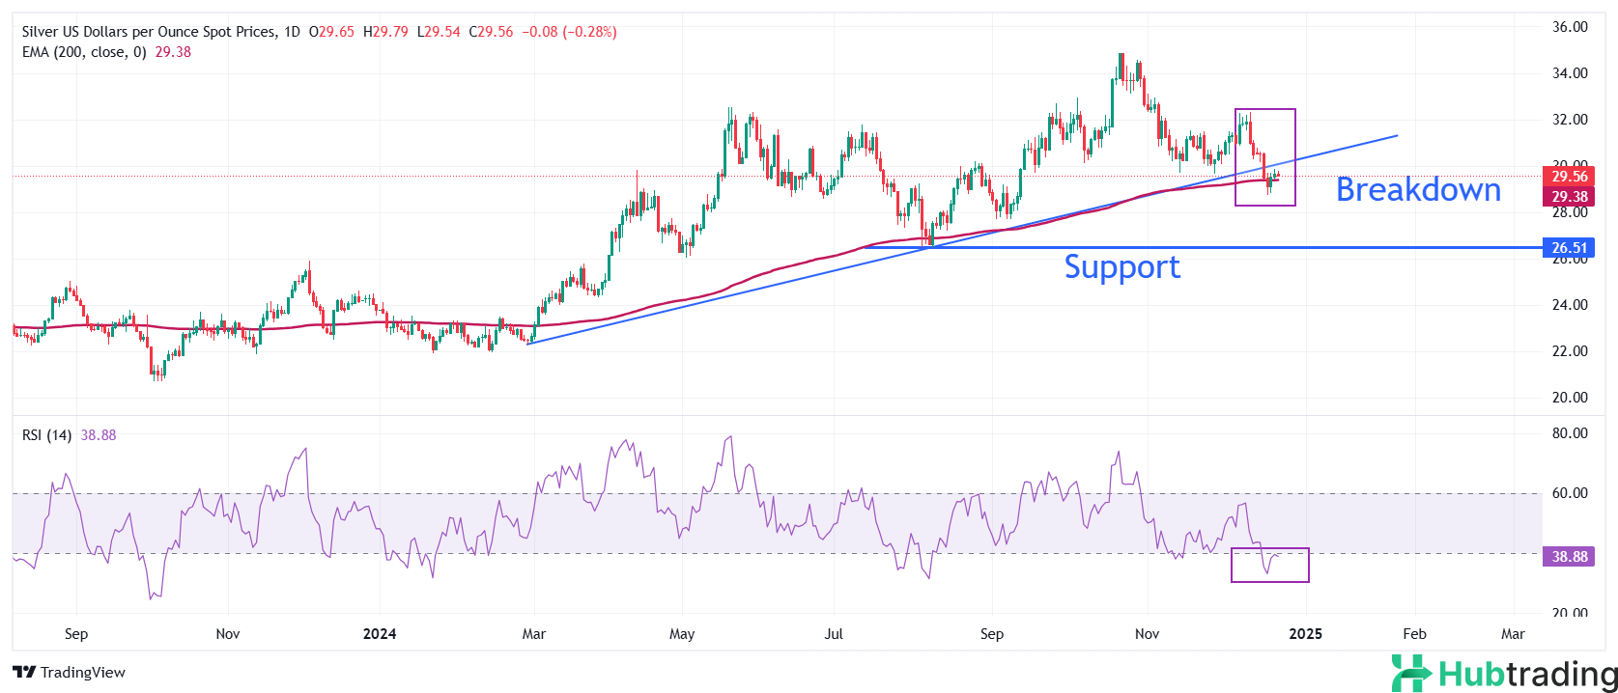
Task: Click the Feb label on the time axis
Action: pos(1414,634)
